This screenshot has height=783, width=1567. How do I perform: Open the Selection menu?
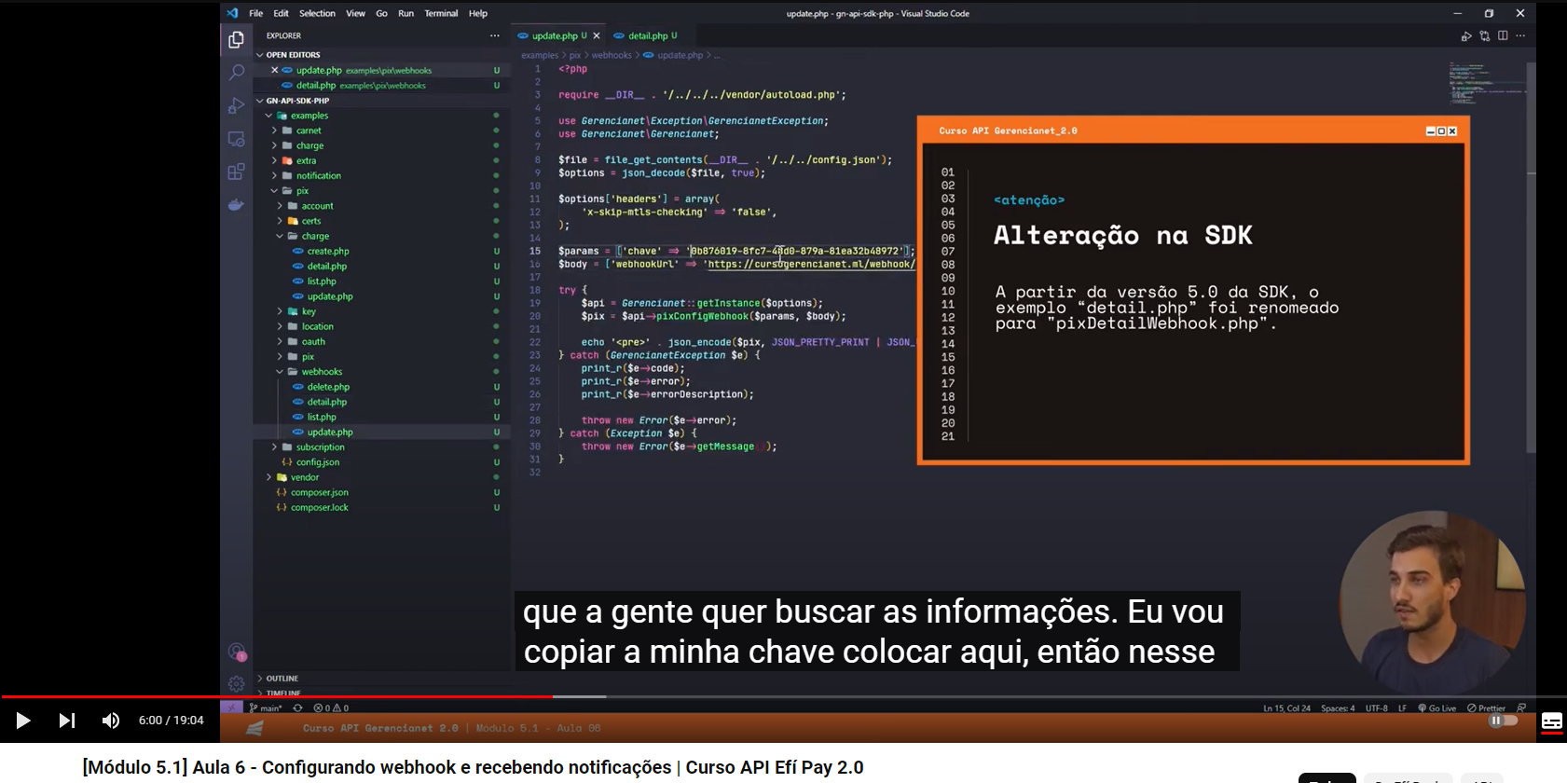[317, 13]
